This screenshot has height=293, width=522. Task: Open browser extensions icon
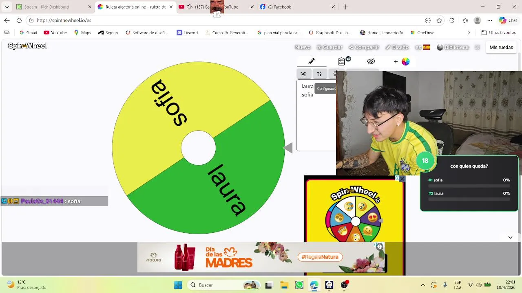451,20
